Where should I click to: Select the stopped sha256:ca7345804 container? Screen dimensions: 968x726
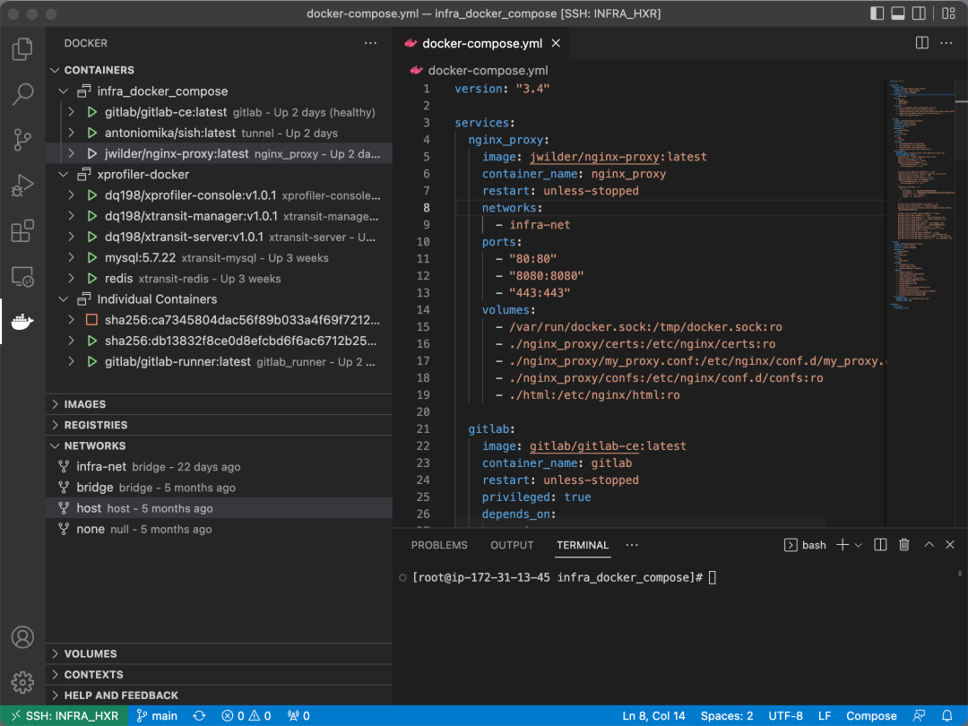pyautogui.click(x=219, y=320)
